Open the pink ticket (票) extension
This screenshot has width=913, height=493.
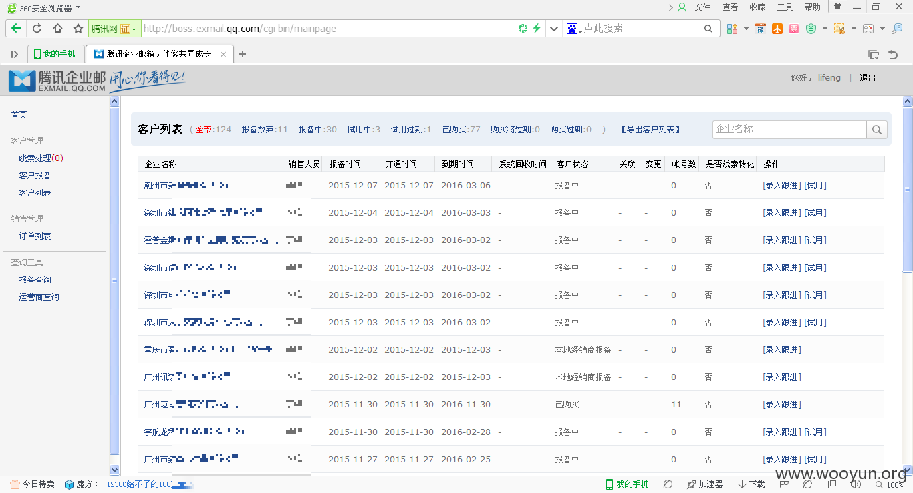(x=793, y=29)
